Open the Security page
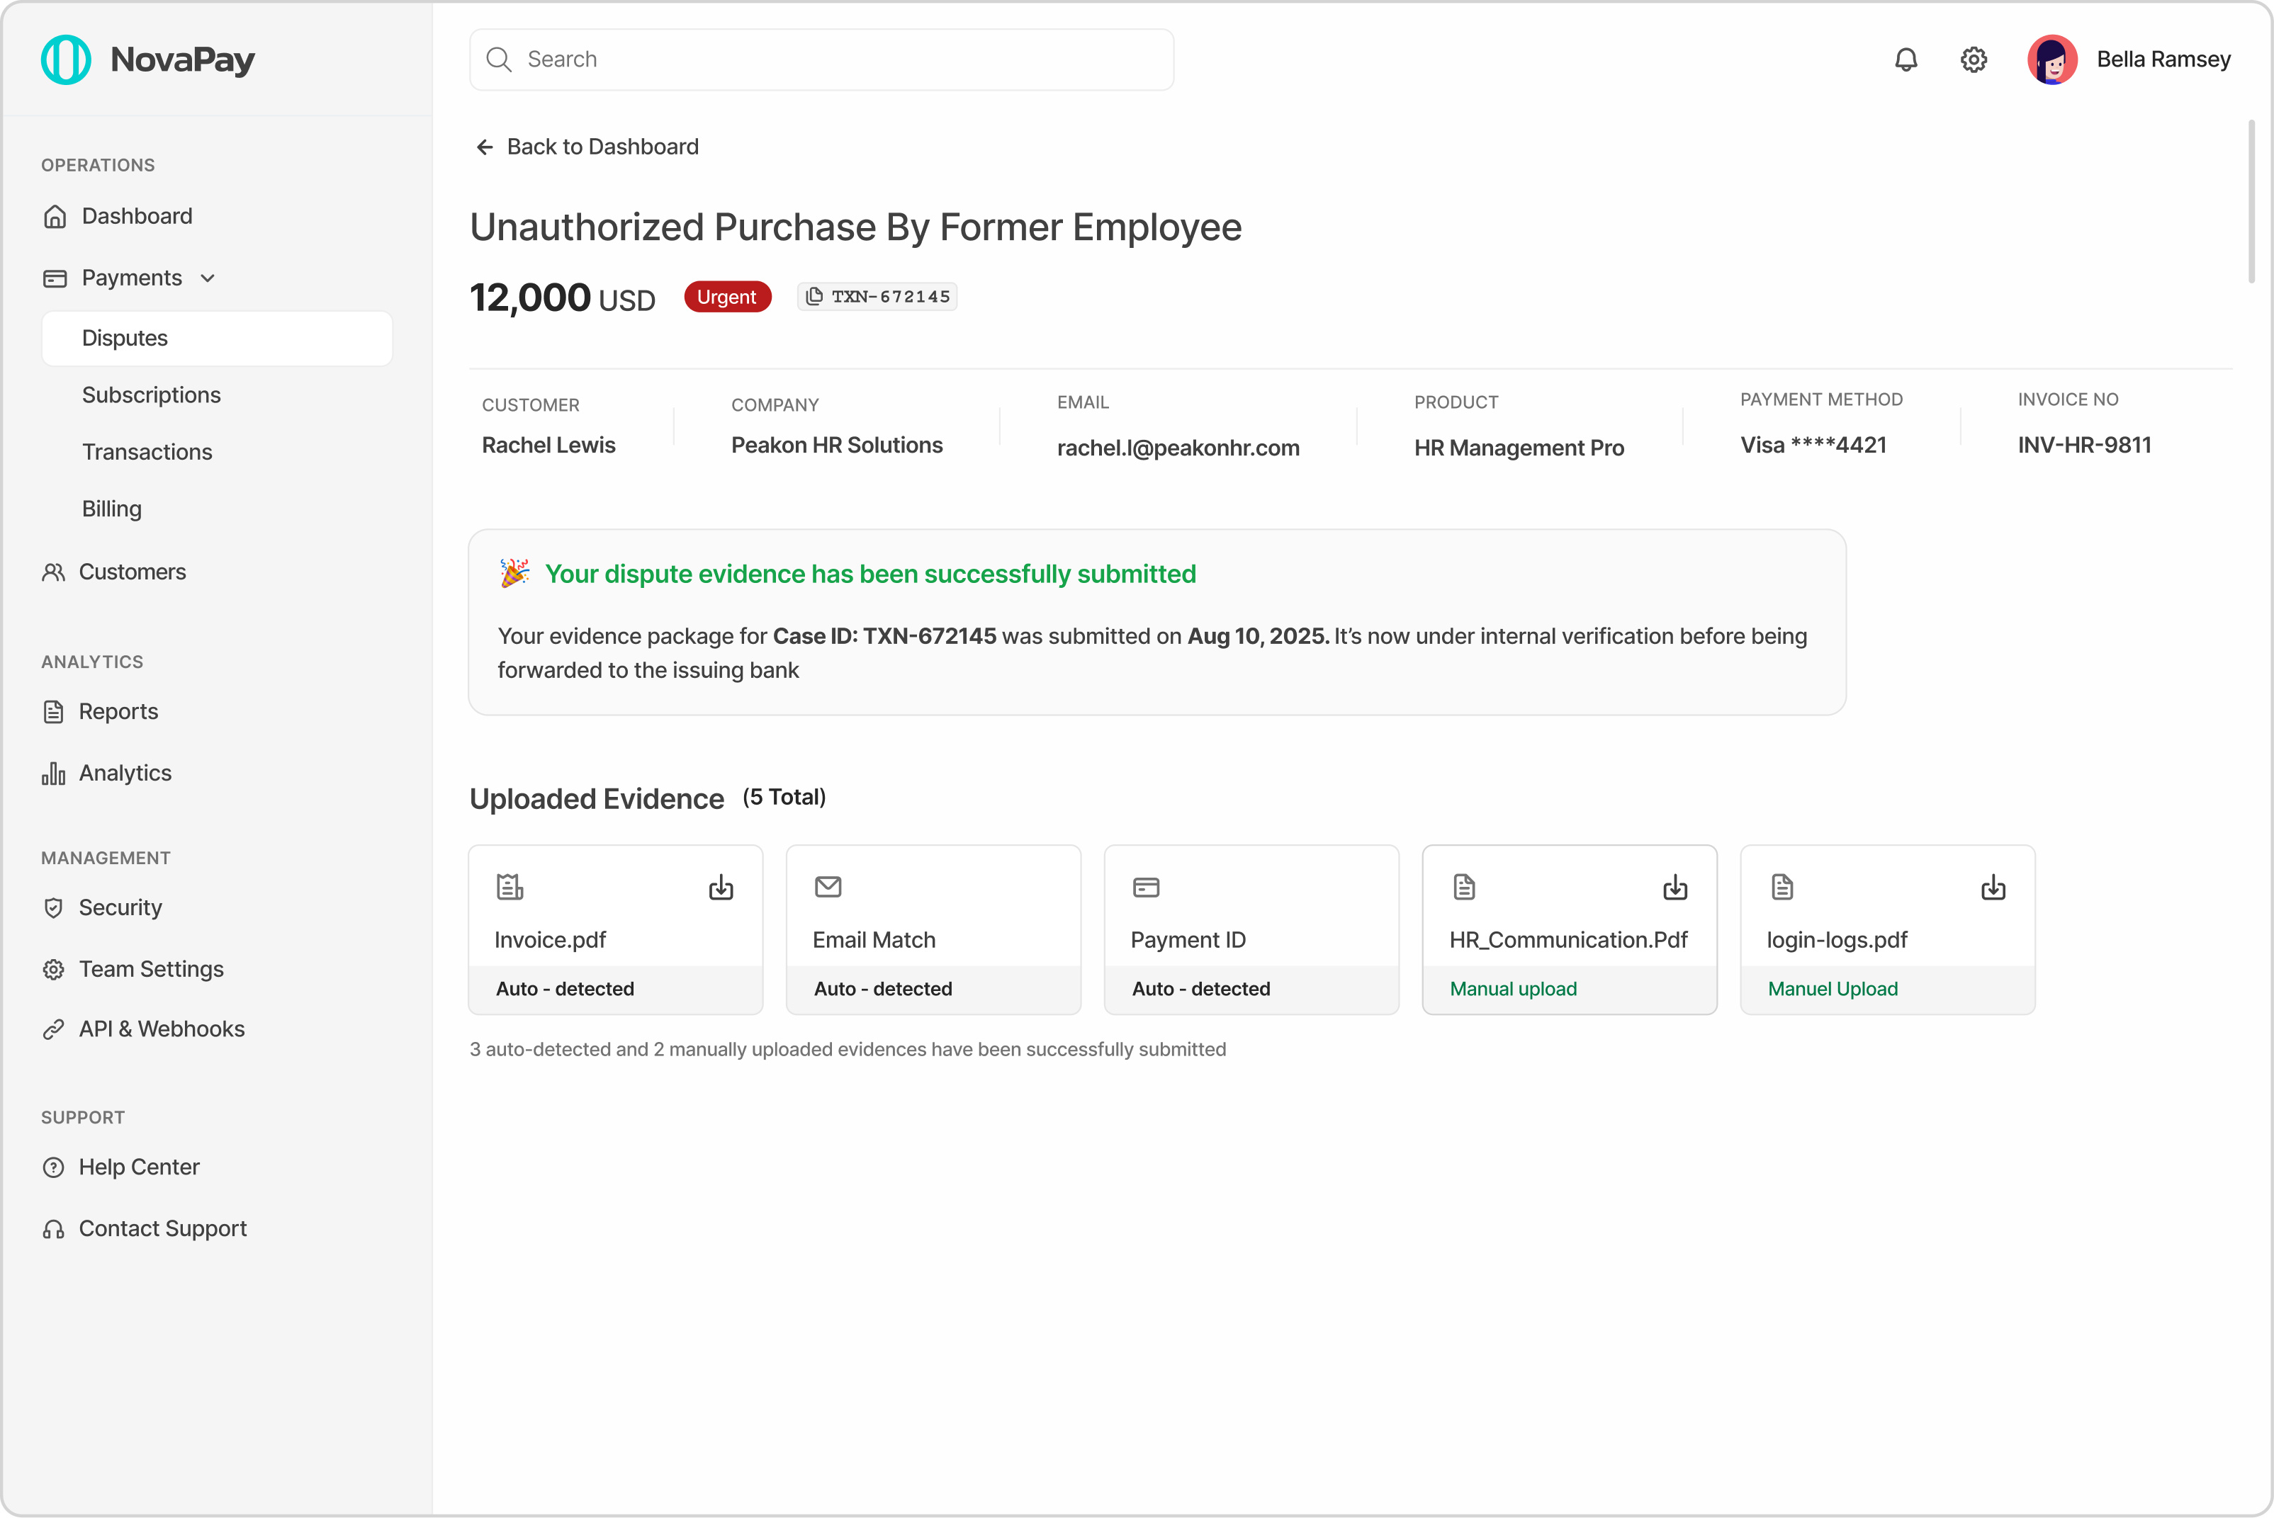 pos(120,907)
